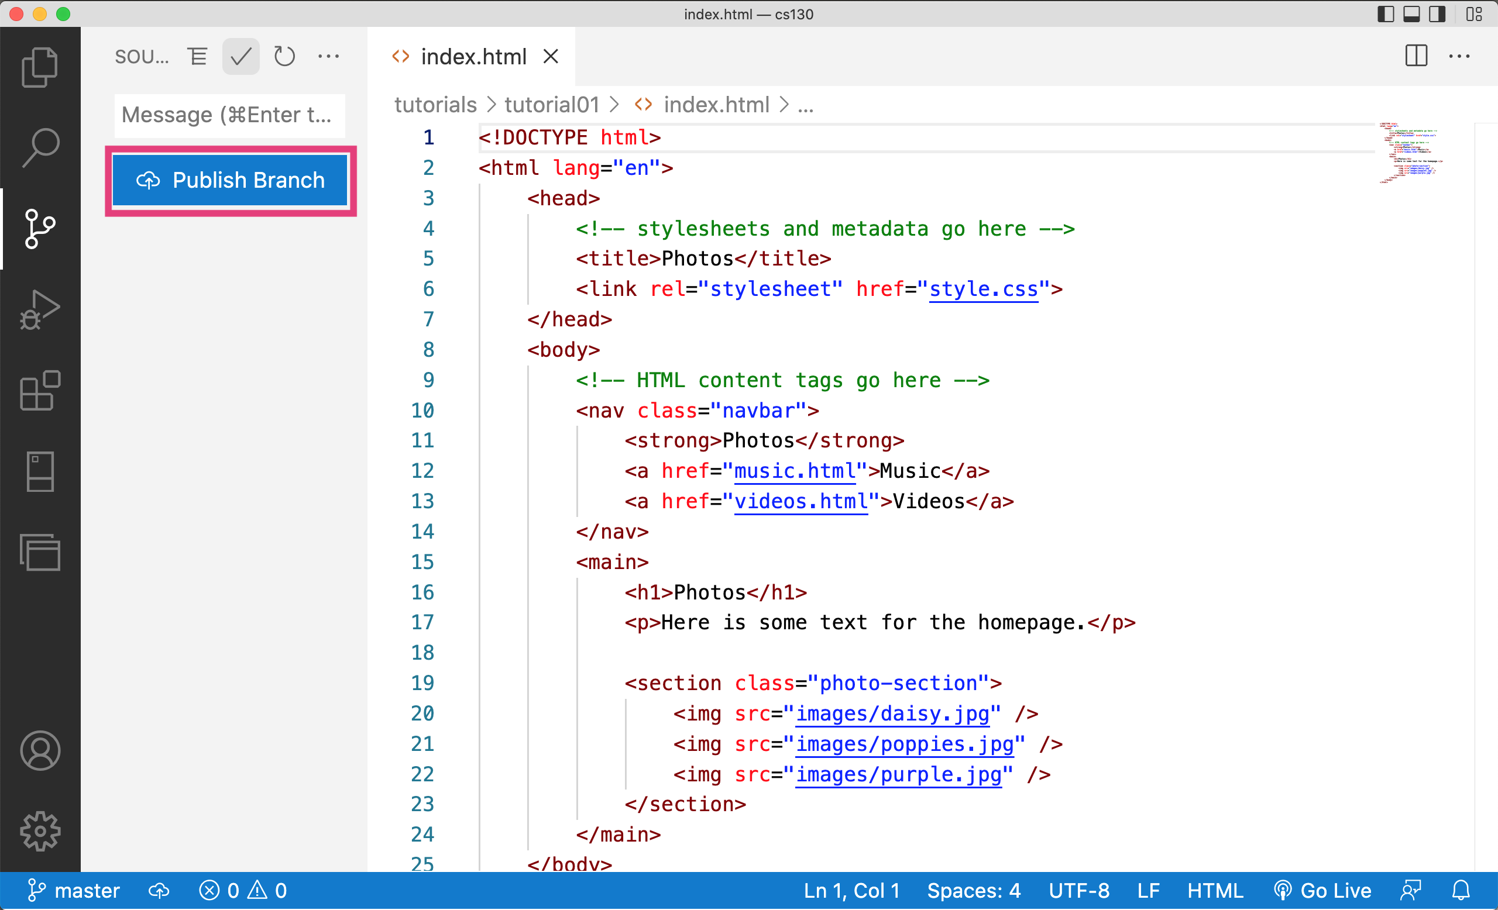Image resolution: width=1498 pixels, height=910 pixels.
Task: Refresh source control with circular arrow
Action: click(284, 57)
